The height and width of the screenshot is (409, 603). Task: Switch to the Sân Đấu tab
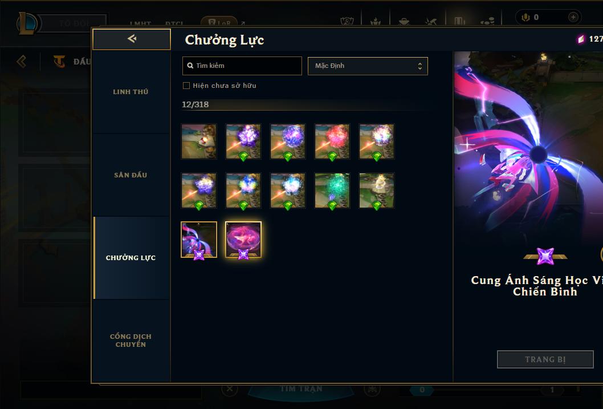[x=131, y=175]
